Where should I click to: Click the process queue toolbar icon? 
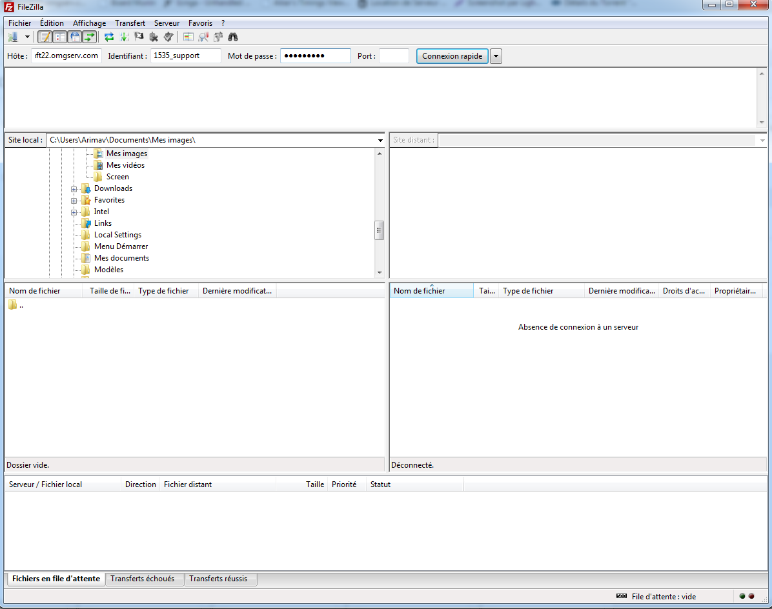coord(124,37)
